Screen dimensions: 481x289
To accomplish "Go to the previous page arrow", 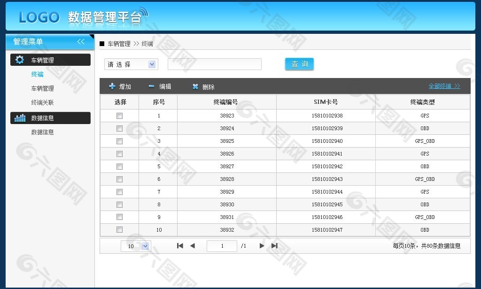I will pyautogui.click(x=192, y=246).
